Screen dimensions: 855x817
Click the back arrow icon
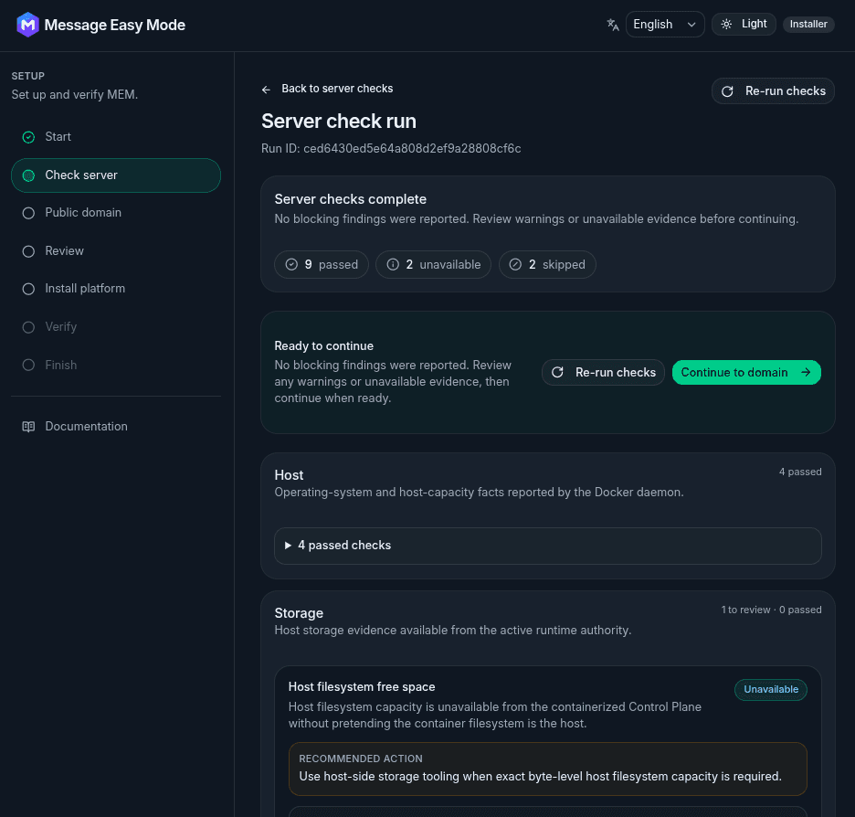[x=266, y=90]
